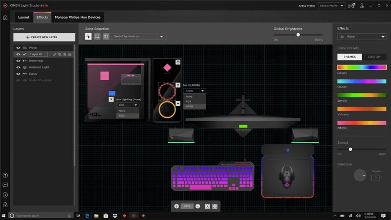Click the lock icon in left sidebar
Image resolution: width=391 pixels, height=220 pixels.
5,205
